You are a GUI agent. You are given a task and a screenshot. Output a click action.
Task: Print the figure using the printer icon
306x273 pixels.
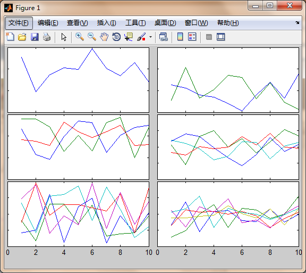[47, 37]
